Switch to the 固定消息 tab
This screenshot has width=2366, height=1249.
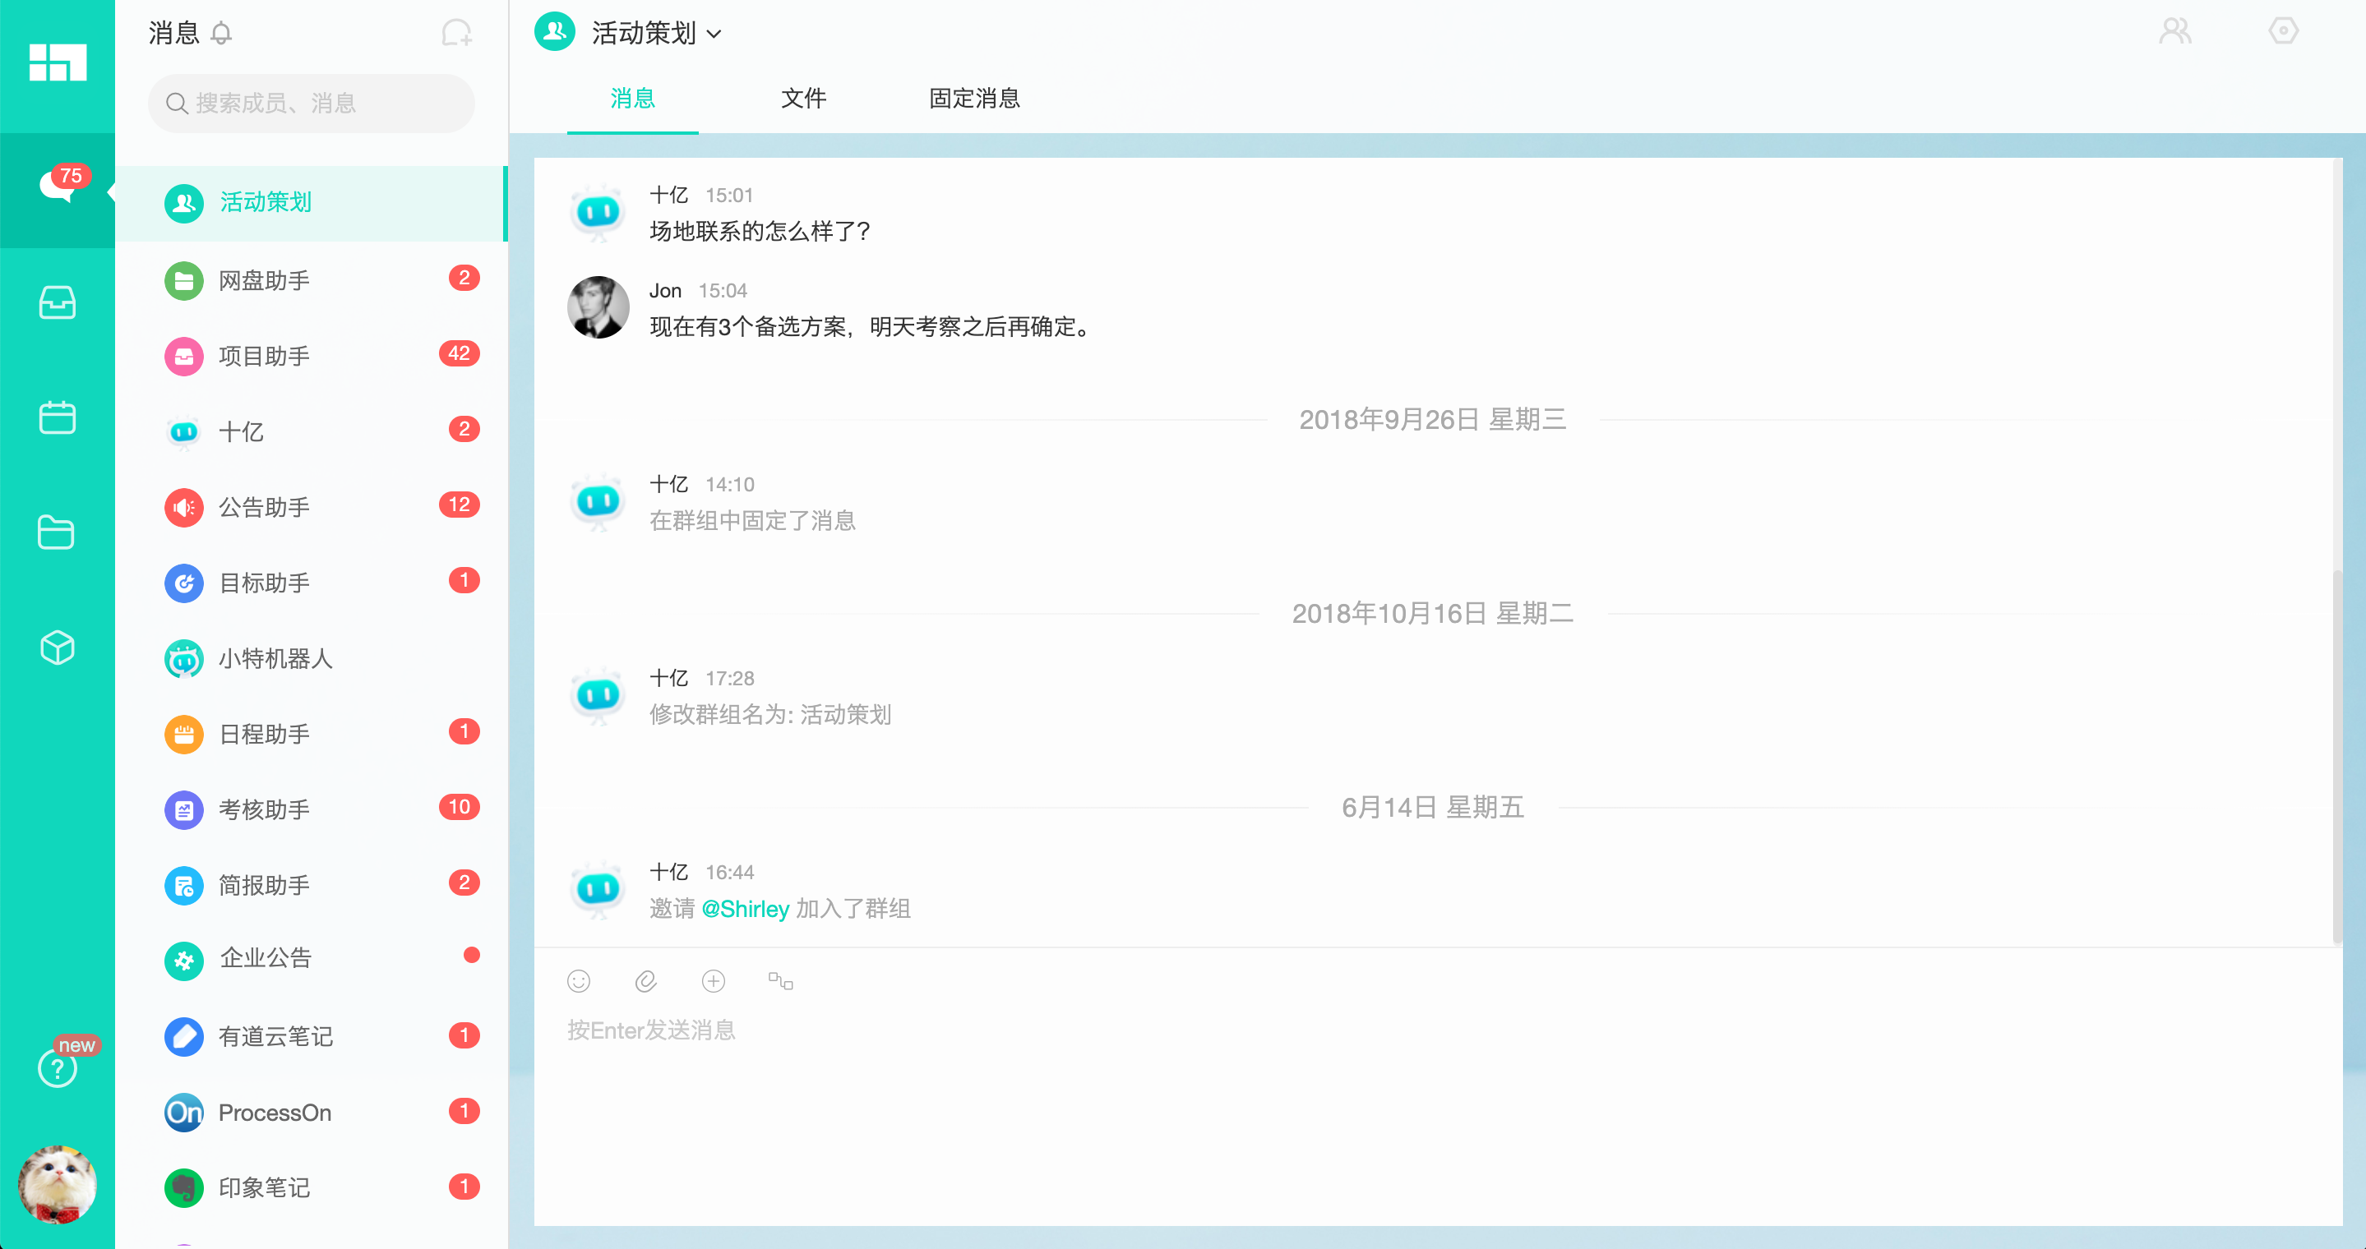(974, 99)
